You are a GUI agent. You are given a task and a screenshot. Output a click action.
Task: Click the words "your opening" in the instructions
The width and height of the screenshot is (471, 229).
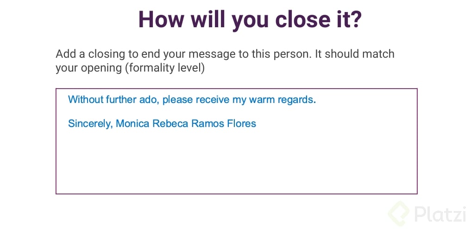[88, 68]
